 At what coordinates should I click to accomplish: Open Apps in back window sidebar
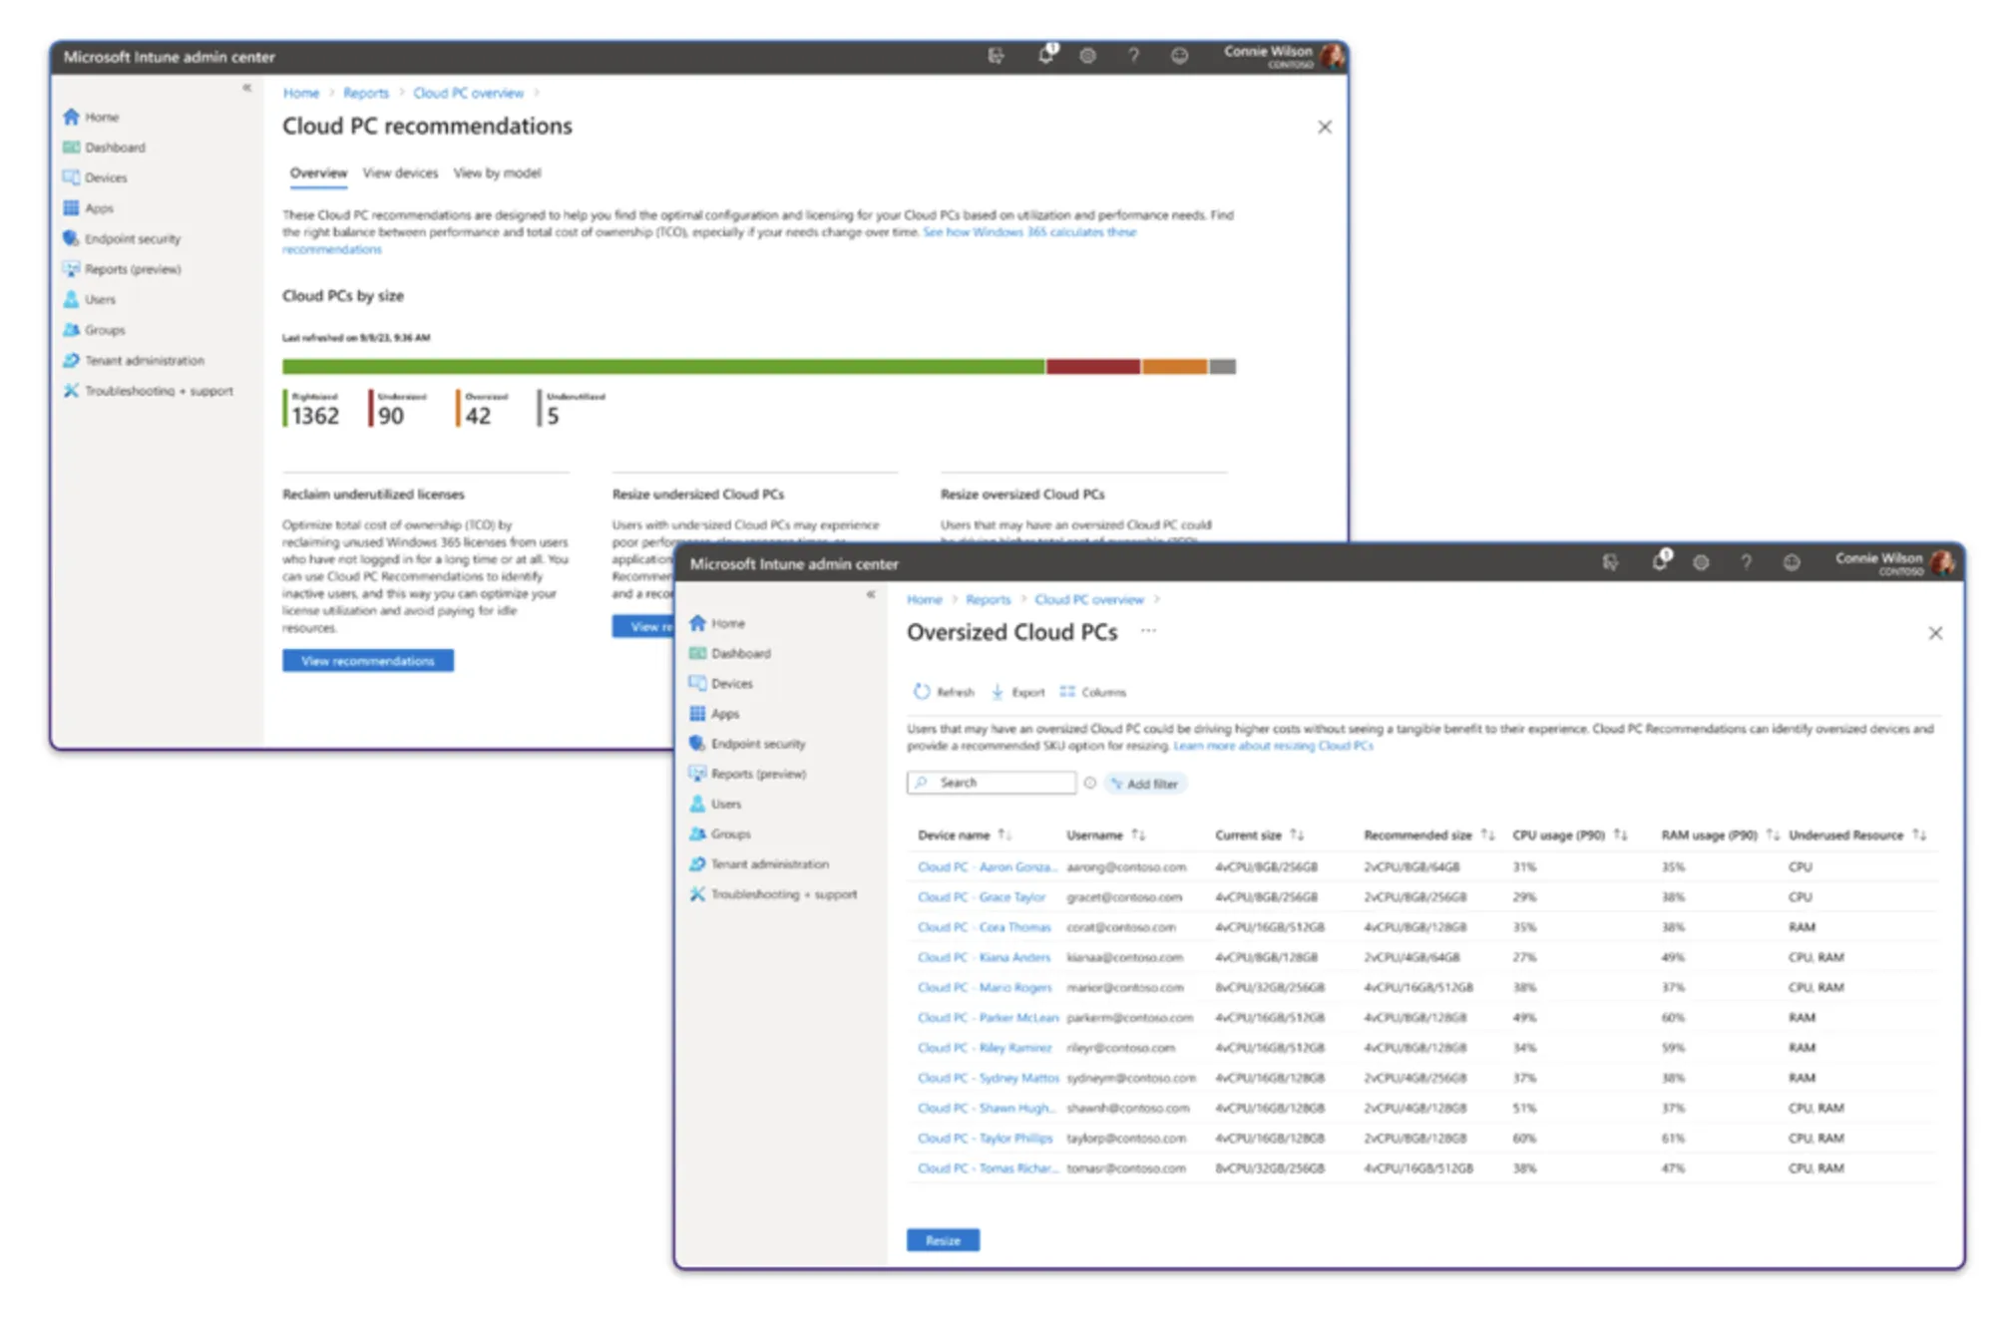88,208
